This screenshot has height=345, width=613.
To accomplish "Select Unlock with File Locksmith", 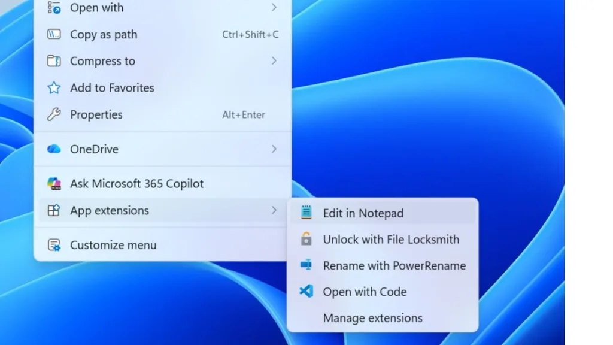I will (383, 239).
